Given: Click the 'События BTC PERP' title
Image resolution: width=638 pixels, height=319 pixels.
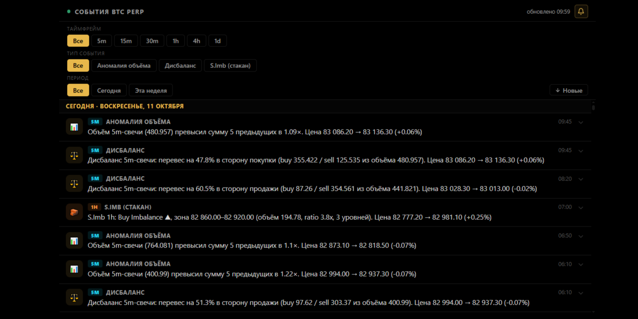Looking at the screenshot, I should (109, 12).
